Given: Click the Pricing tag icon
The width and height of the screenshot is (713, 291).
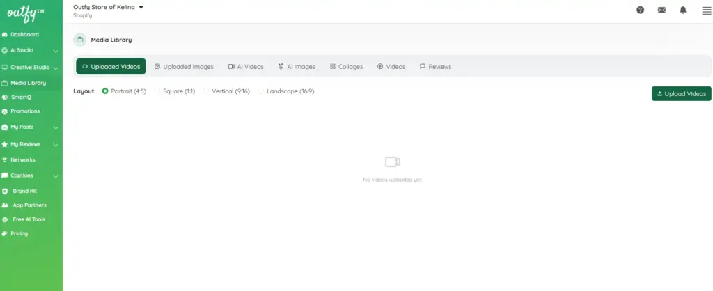Looking at the screenshot, I should click(5, 234).
